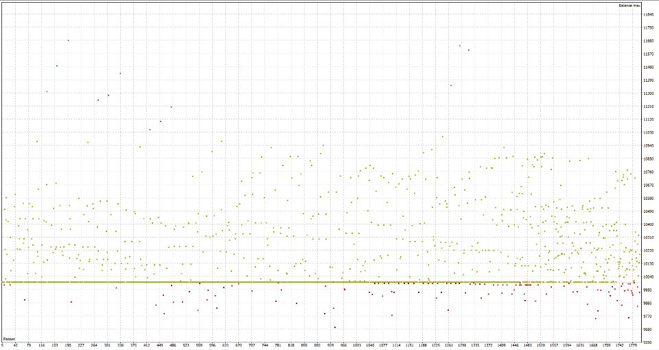Click pass number 1446 on the horizontal axis
Viewport: 659px width, 350px height.
[514, 345]
